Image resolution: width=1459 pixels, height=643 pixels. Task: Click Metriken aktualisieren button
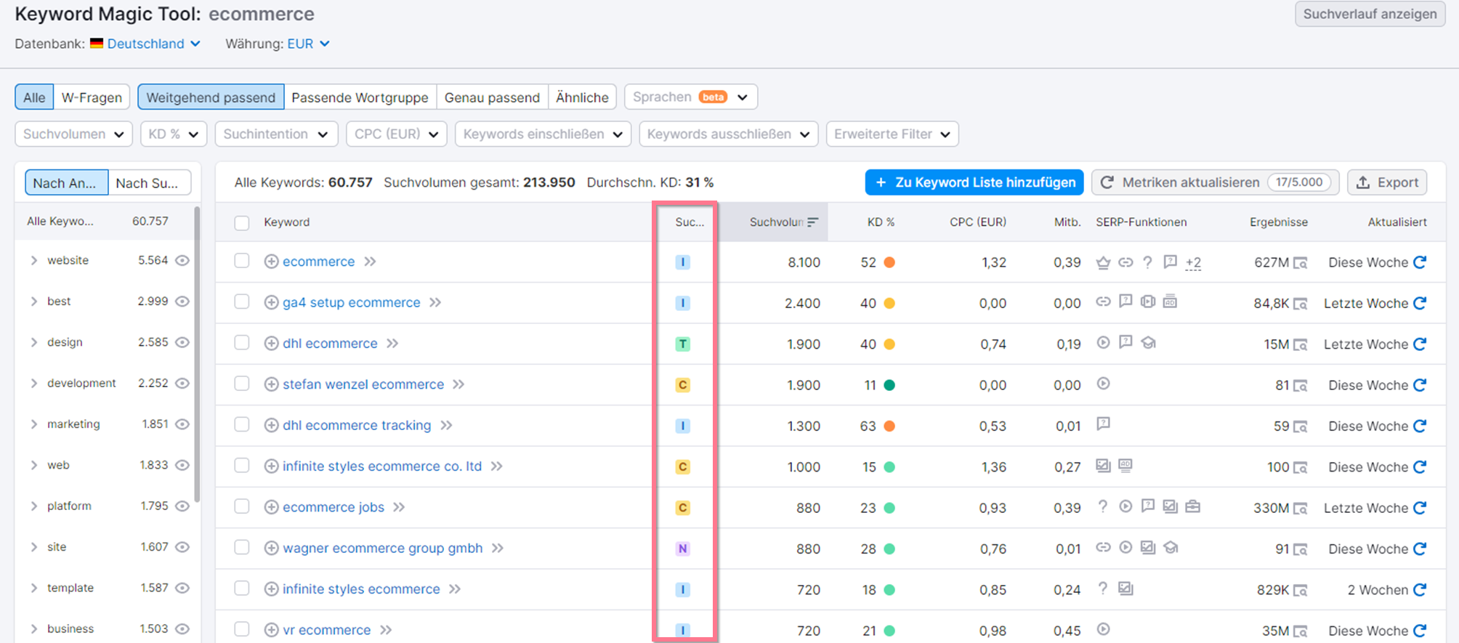pos(1216,182)
